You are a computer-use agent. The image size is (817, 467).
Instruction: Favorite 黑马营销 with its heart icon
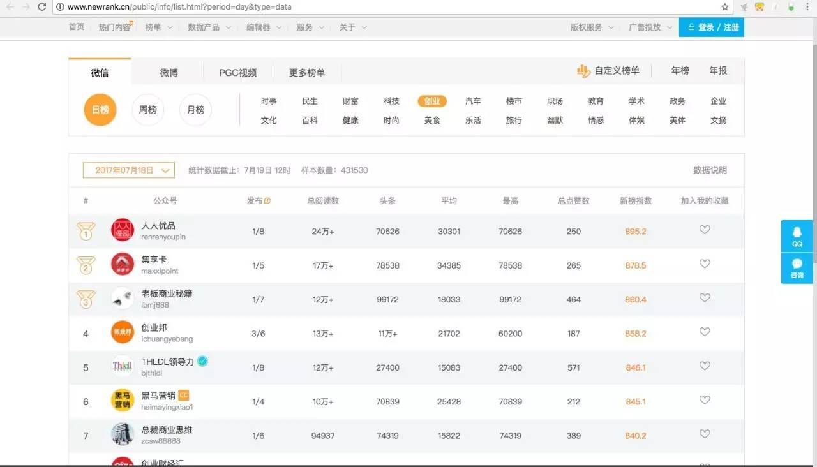pos(705,400)
